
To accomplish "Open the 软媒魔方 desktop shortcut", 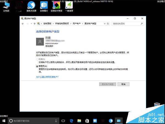I will [44, 7].
